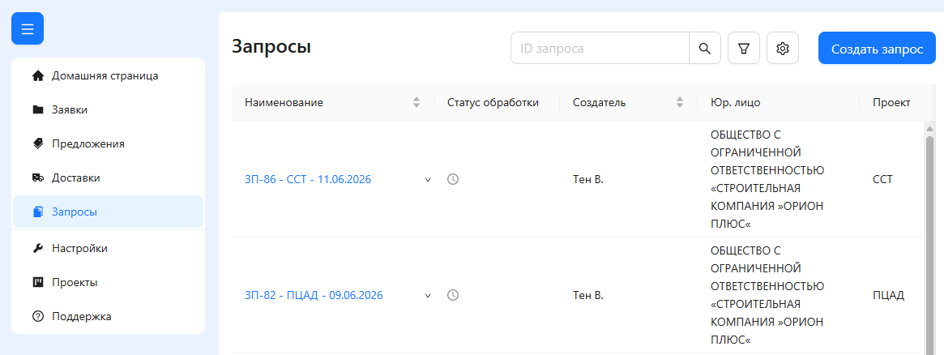Focus the ID запроса search field
Viewport: 944px width, 355px height.
[600, 48]
